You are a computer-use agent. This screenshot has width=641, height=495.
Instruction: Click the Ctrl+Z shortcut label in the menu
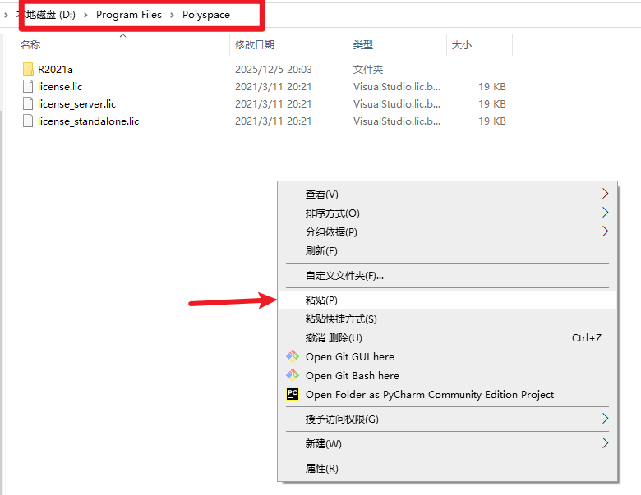click(x=587, y=337)
